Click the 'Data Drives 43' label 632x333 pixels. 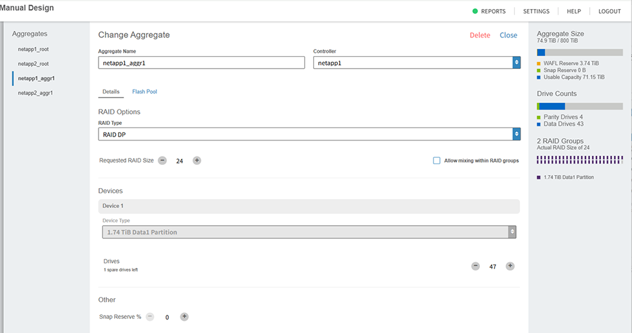564,124
